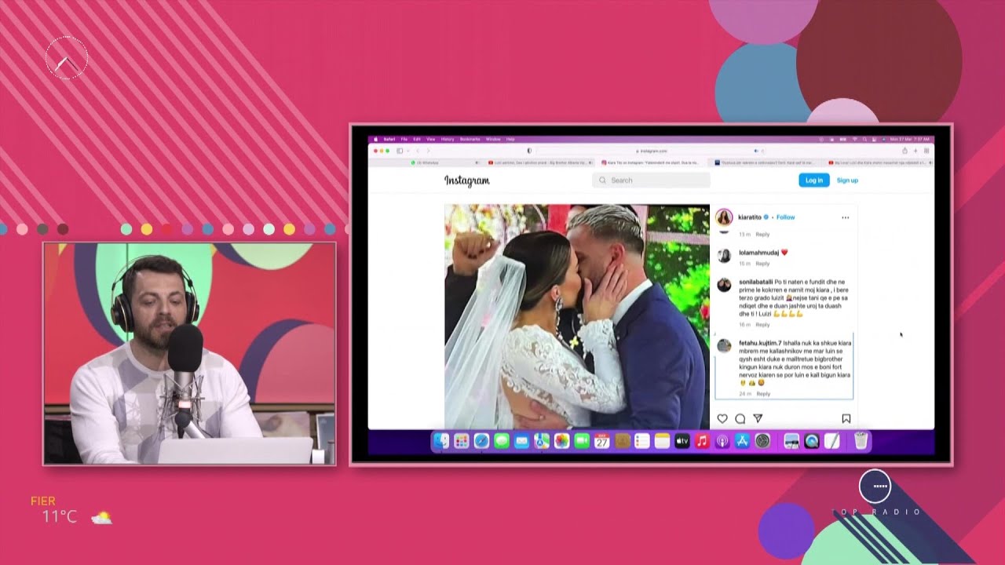This screenshot has height=565, width=1005.
Task: Click the Sign up link
Action: 847,180
